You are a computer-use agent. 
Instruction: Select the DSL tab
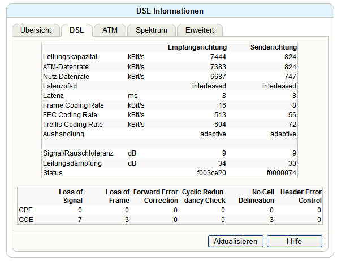[77, 30]
